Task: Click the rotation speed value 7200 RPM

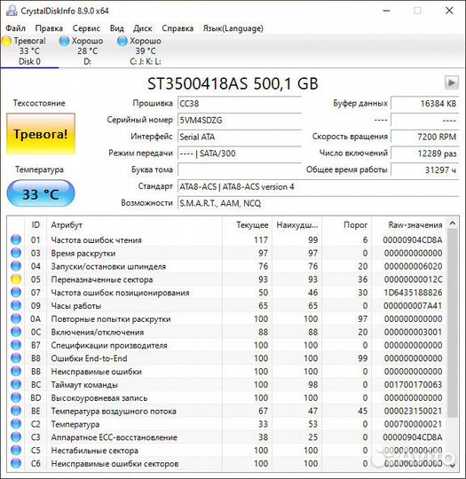Action: (424, 137)
